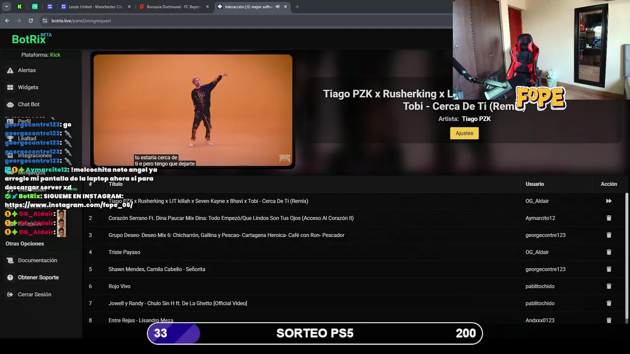Click the Alertas warning icon

click(x=10, y=70)
